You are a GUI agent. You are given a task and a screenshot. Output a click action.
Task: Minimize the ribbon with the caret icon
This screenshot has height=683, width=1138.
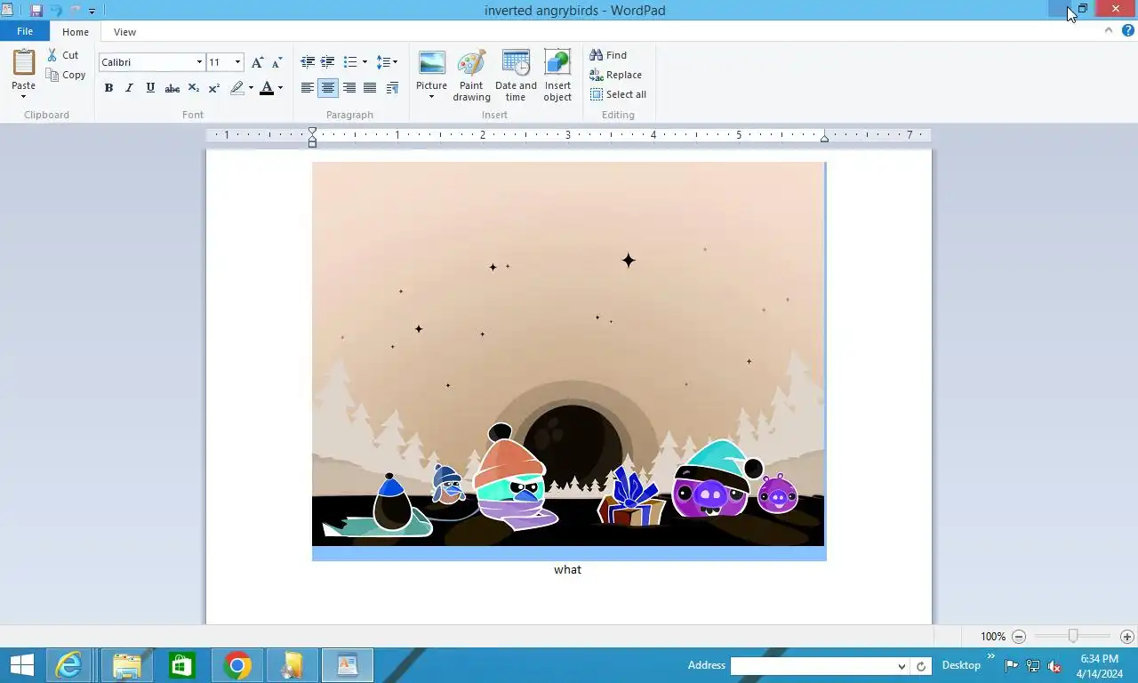pyautogui.click(x=1109, y=30)
